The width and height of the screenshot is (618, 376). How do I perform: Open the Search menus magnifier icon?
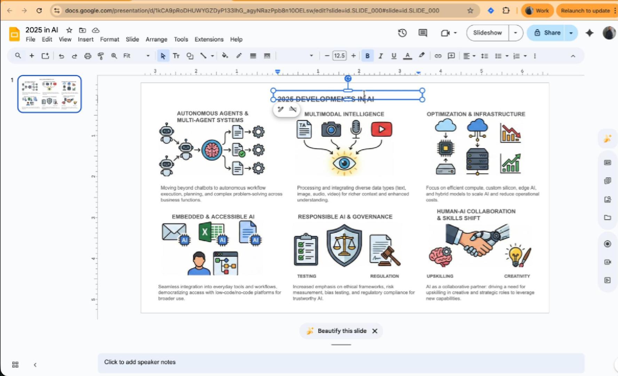18,56
